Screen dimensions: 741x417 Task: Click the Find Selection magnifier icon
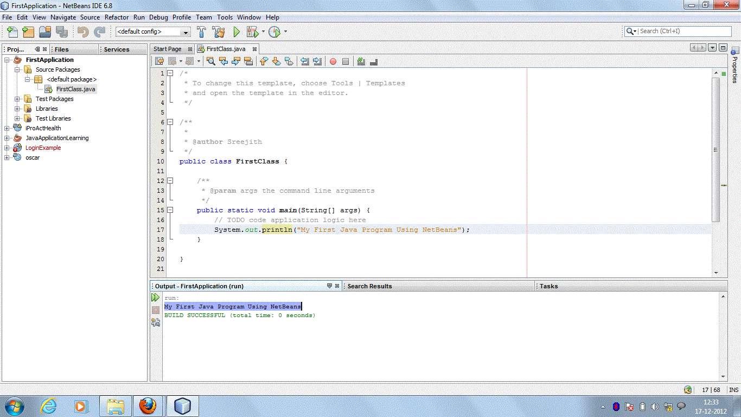tap(211, 61)
